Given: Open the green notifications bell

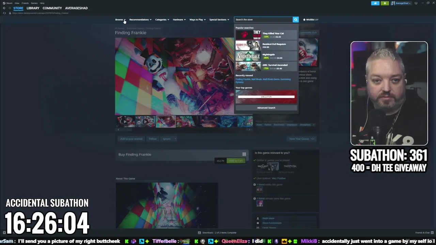Looking at the screenshot, I should pos(385,3).
